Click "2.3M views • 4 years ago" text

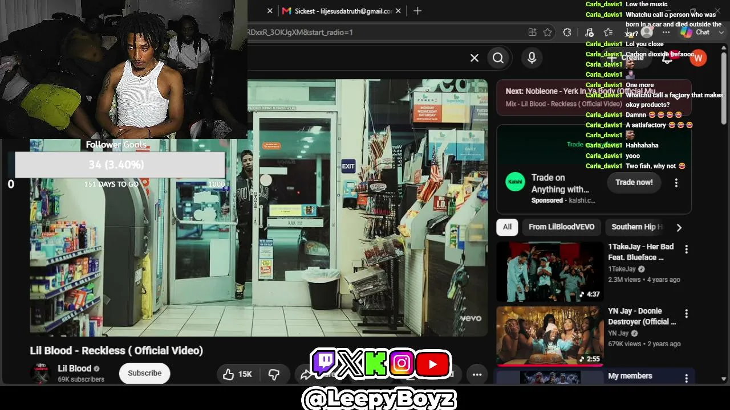[644, 280]
